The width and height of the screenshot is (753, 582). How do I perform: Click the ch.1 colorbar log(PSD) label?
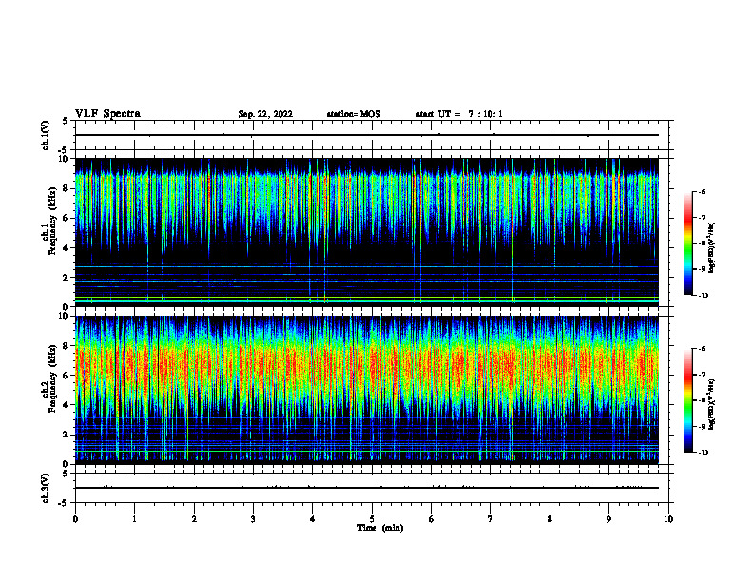(x=712, y=248)
